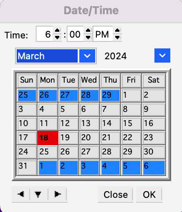
Task: Click the previous month left arrow
Action: click(x=21, y=194)
